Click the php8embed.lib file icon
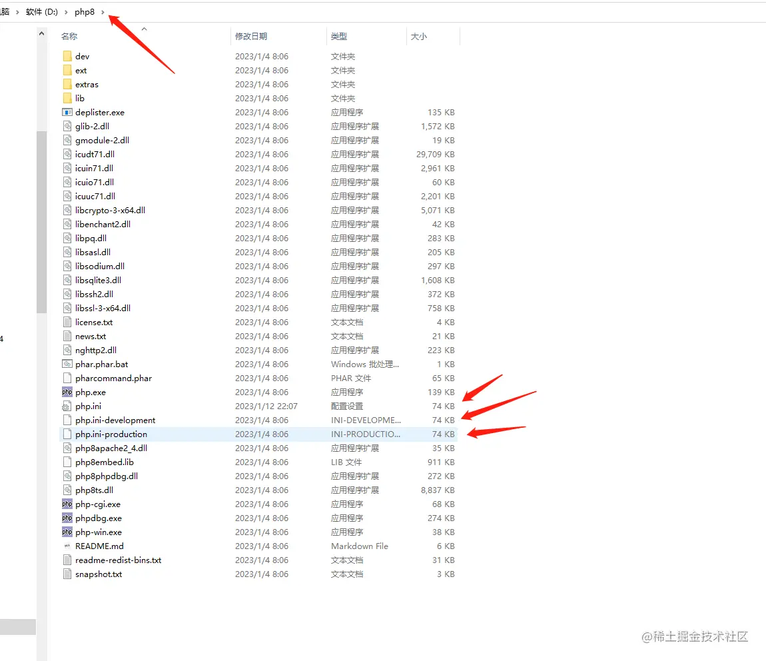 [x=67, y=462]
